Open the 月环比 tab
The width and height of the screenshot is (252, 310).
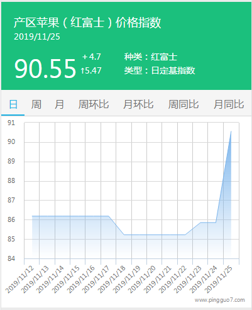pos(138,104)
